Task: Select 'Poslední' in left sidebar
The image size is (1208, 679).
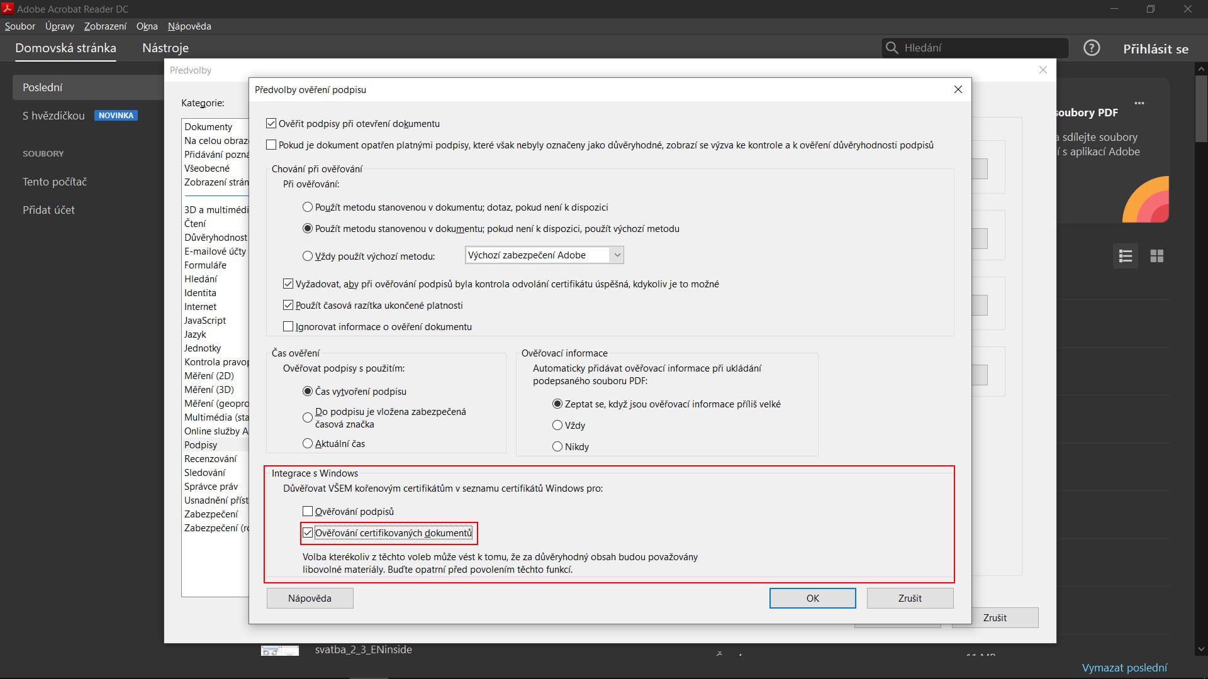Action: click(x=88, y=87)
